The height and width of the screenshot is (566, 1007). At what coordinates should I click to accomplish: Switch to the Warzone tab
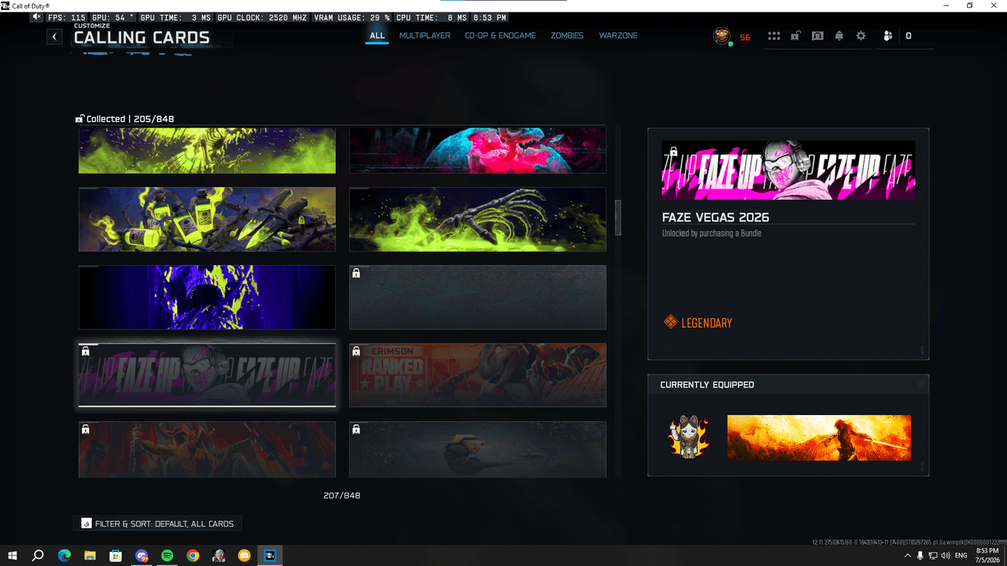[x=618, y=35]
